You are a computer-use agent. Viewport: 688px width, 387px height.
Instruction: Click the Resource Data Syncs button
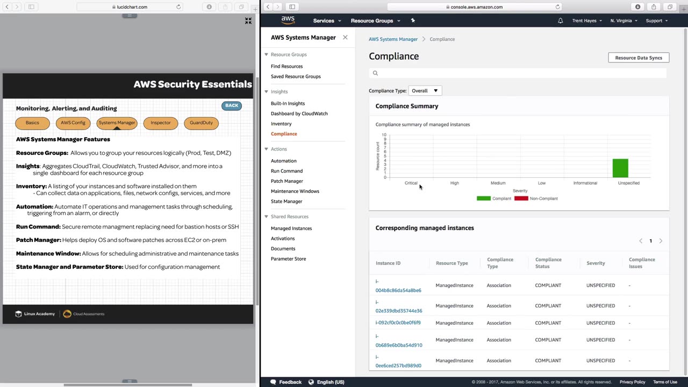click(639, 58)
